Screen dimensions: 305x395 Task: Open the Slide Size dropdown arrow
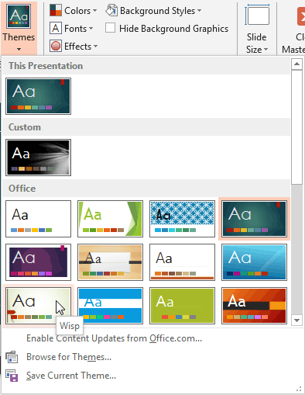tap(266, 49)
